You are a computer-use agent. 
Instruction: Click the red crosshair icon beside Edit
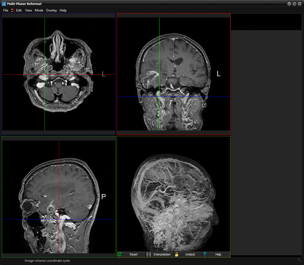[13, 10]
